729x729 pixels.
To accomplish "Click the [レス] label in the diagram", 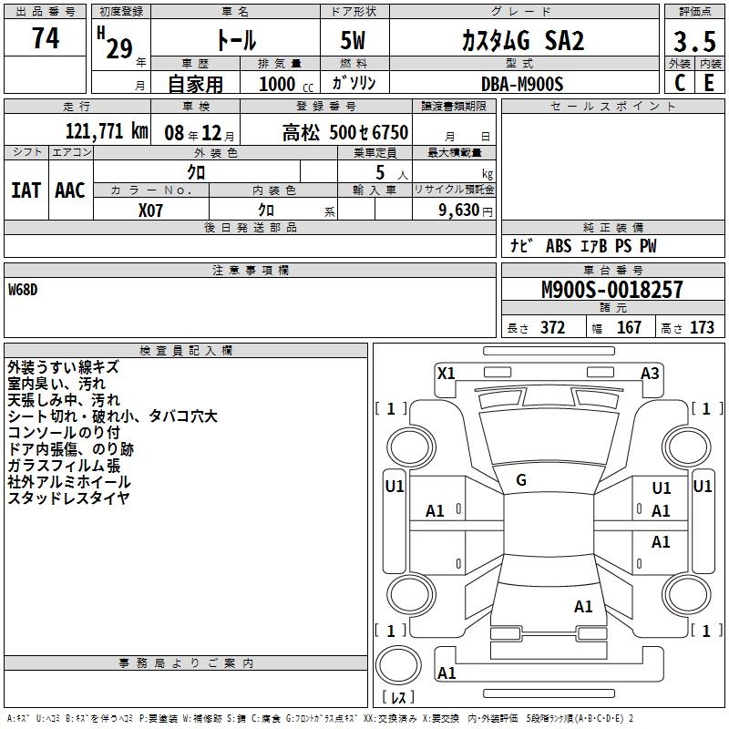I will pyautogui.click(x=398, y=697).
